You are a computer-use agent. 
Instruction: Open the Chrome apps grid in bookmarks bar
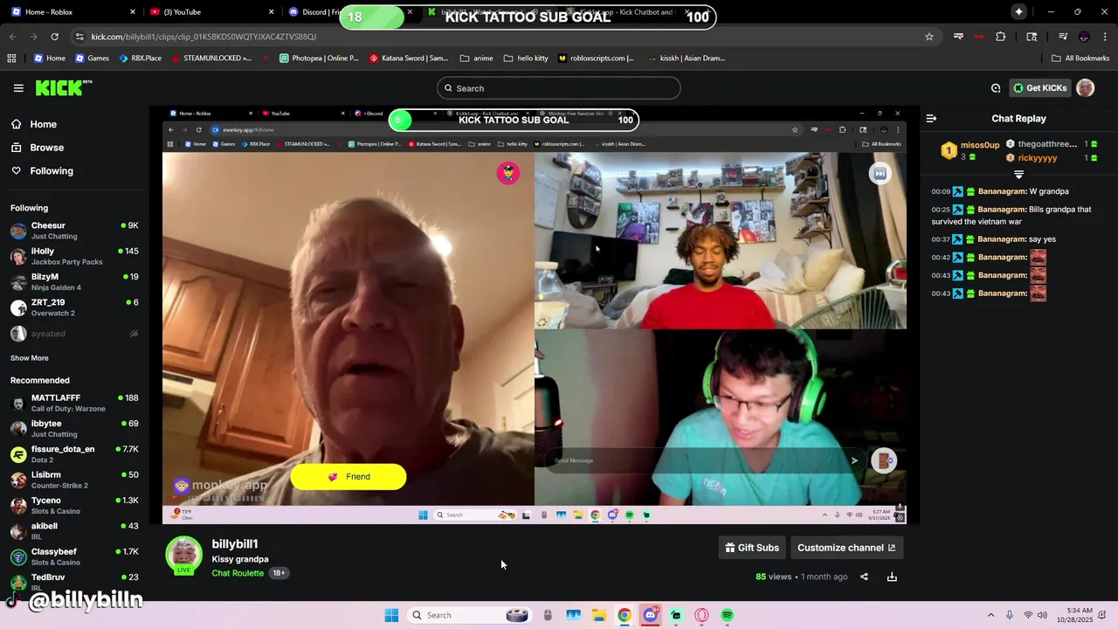[11, 59]
